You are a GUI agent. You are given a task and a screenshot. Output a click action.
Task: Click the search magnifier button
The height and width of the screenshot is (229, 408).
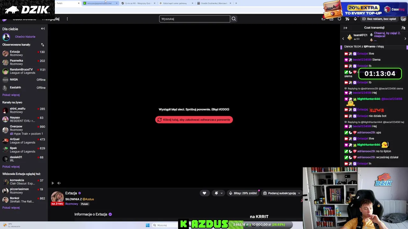coord(234,19)
